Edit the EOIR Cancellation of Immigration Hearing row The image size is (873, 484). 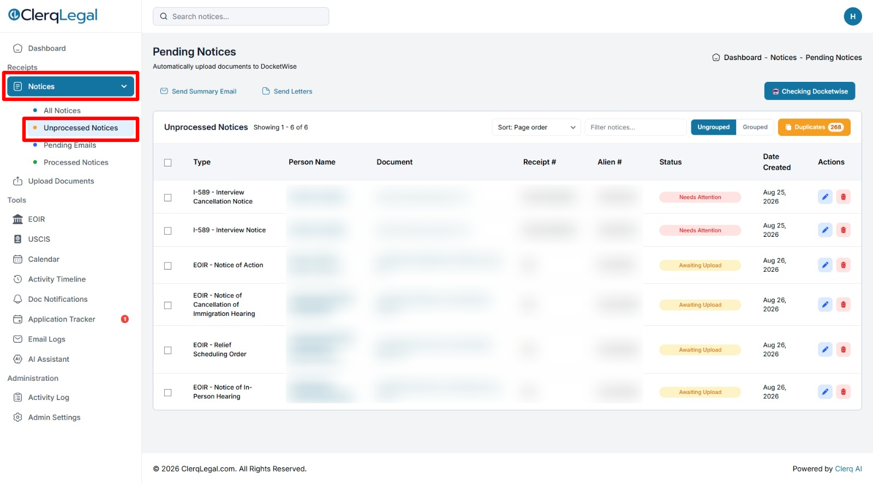pos(825,304)
